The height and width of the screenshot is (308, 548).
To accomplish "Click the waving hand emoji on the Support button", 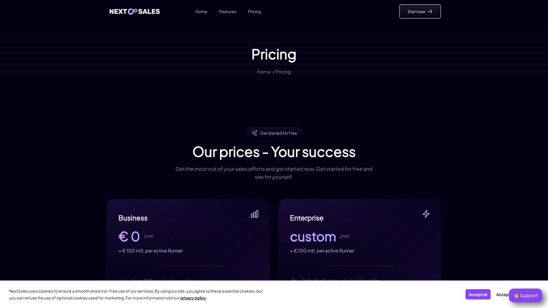I will click(x=516, y=295).
